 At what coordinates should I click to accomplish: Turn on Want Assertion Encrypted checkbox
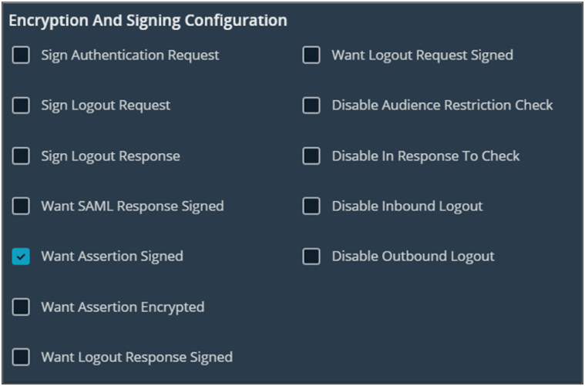[21, 307]
